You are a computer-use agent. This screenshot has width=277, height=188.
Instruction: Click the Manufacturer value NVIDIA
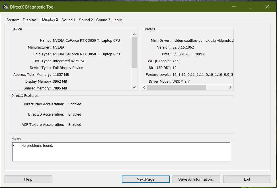[x=59, y=47]
